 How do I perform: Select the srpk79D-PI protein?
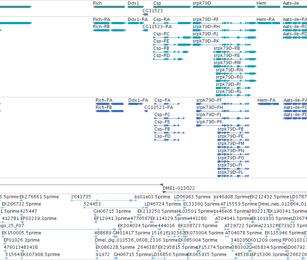(230, 166)
